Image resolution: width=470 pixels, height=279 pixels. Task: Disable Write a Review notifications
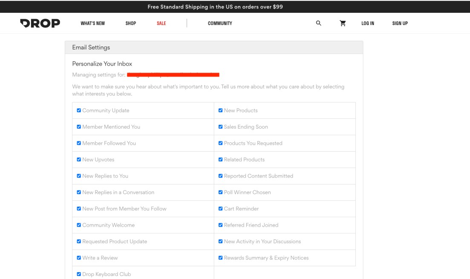coord(78,258)
